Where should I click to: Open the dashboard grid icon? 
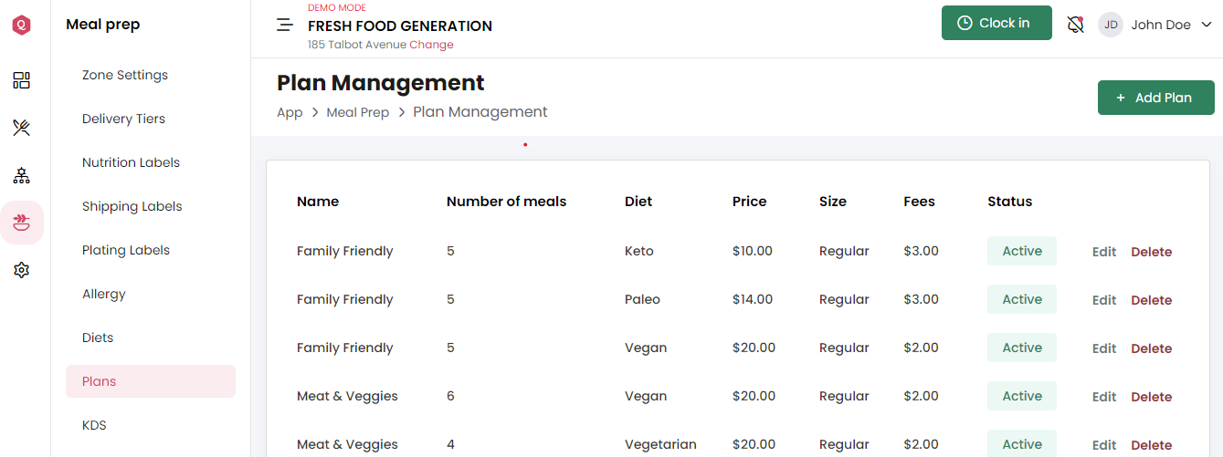click(x=21, y=80)
